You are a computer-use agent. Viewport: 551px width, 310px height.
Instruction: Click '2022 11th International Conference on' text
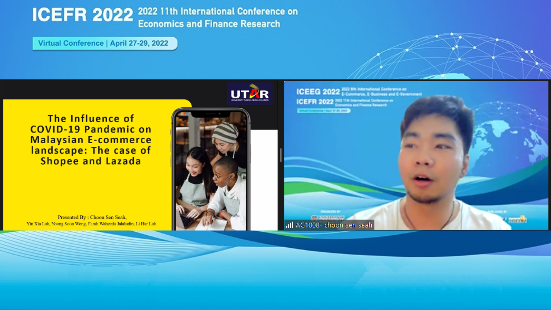click(x=218, y=11)
